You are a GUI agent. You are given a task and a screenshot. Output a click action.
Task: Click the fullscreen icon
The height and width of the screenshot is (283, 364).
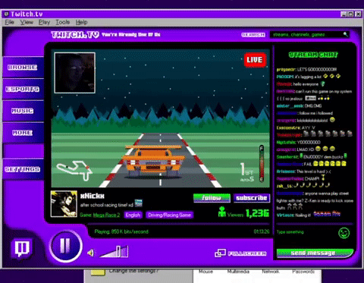pos(220,253)
